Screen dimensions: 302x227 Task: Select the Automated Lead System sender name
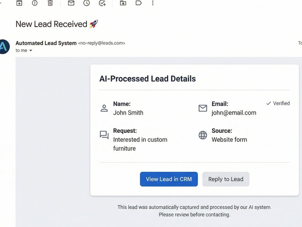pos(46,43)
